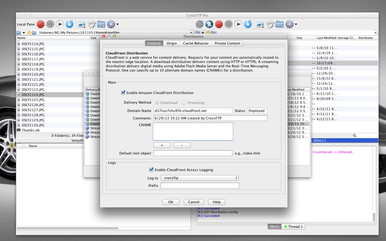This screenshot has height=241, width=386.
Task: Confirm the dialog with OK
Action: (x=171, y=202)
